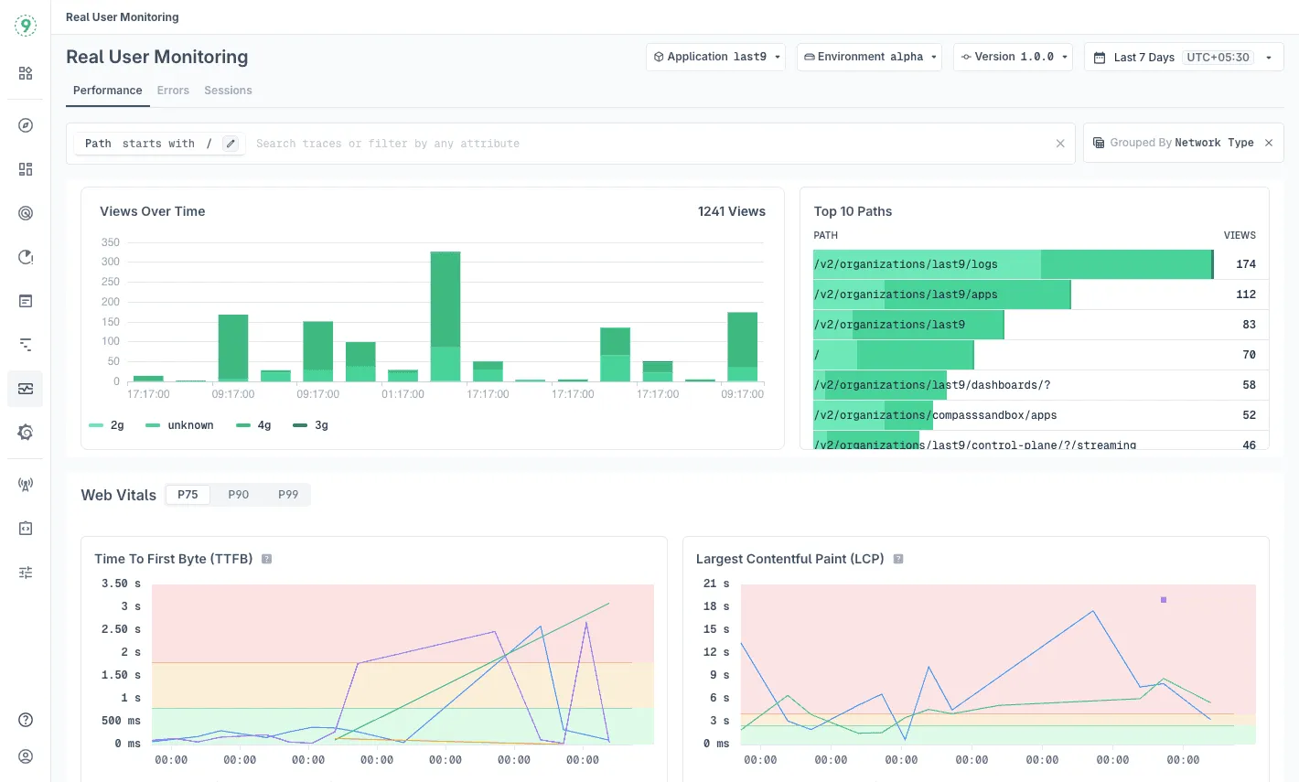Open the Last9 home logo icon
The width and height of the screenshot is (1299, 782).
[x=25, y=25]
